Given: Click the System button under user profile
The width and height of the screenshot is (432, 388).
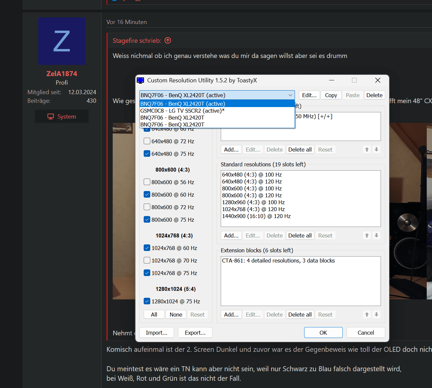Looking at the screenshot, I should tap(62, 116).
